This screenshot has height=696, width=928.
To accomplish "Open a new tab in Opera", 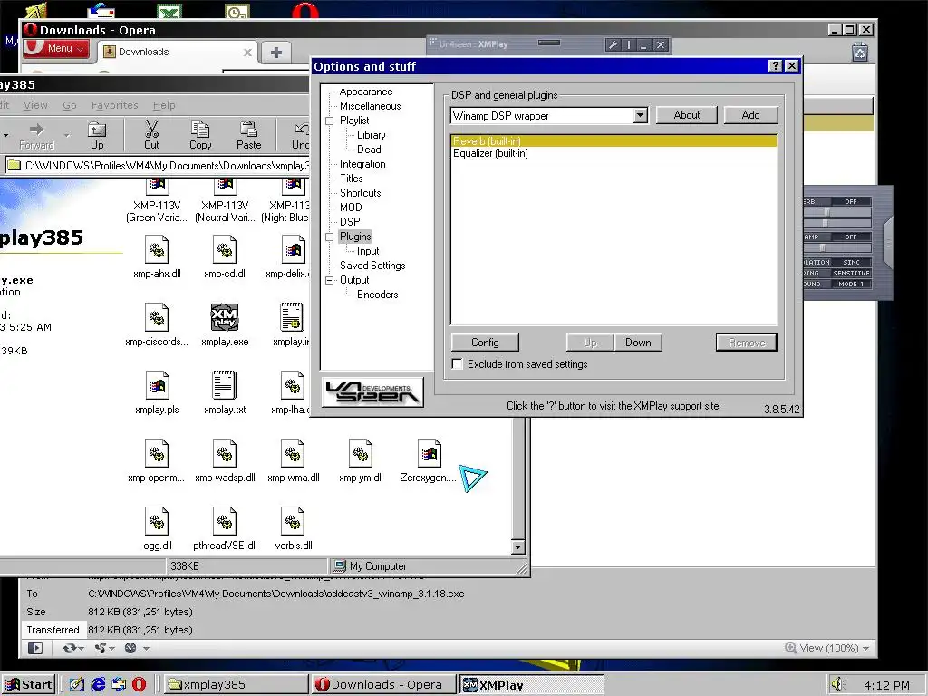I will [275, 52].
